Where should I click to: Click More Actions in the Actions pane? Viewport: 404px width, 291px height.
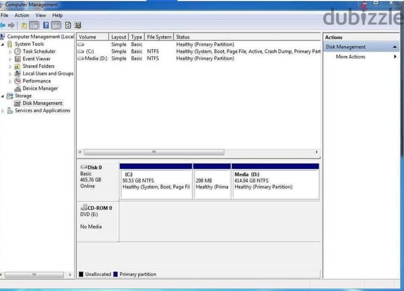tap(350, 57)
